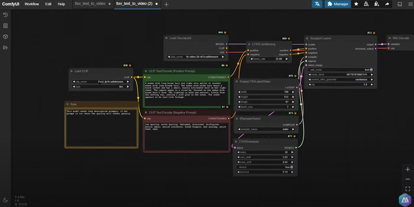Click the fox badge on node #6

click(227, 66)
